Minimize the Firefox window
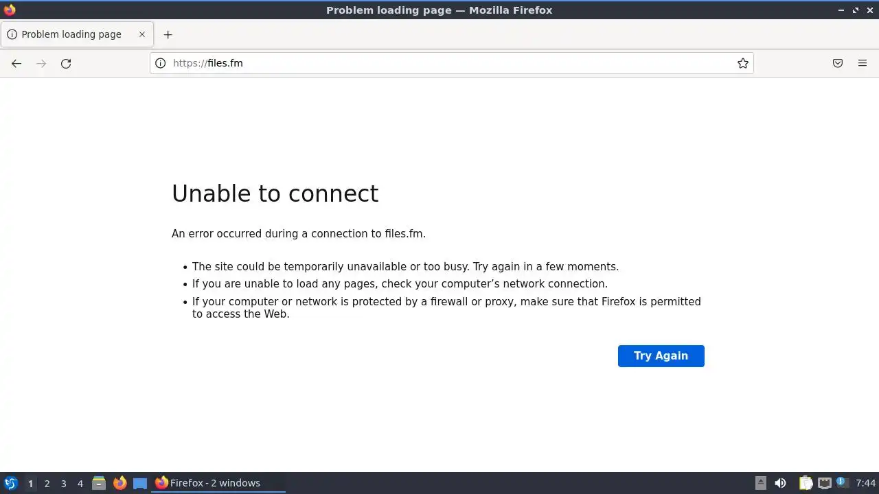 pyautogui.click(x=841, y=10)
